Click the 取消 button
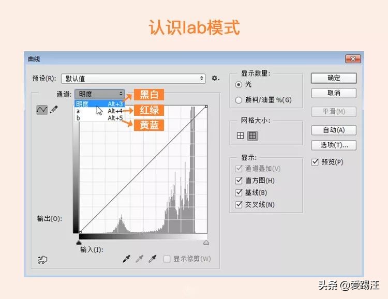This screenshot has height=299, width=388. [x=334, y=93]
